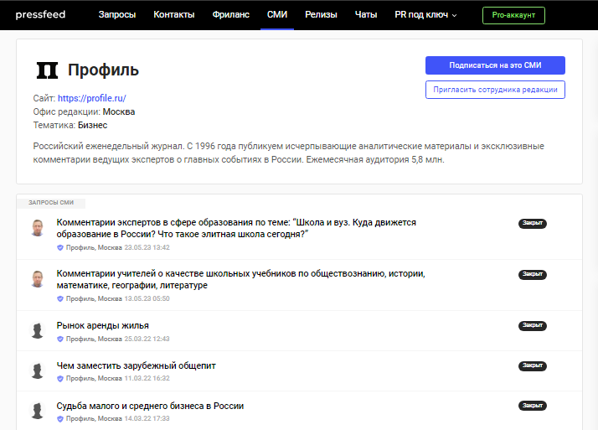Screen dimensions: 598x430
Task: Open the Чаты menu item
Action: [x=366, y=14]
